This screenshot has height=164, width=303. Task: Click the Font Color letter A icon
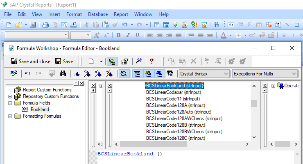(224, 35)
